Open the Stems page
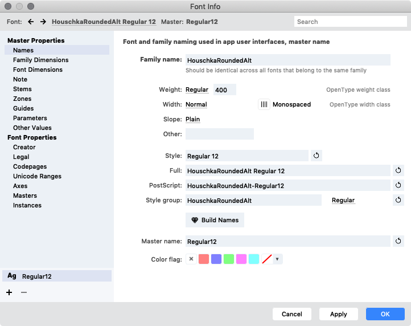The image size is (411, 326). click(x=22, y=89)
